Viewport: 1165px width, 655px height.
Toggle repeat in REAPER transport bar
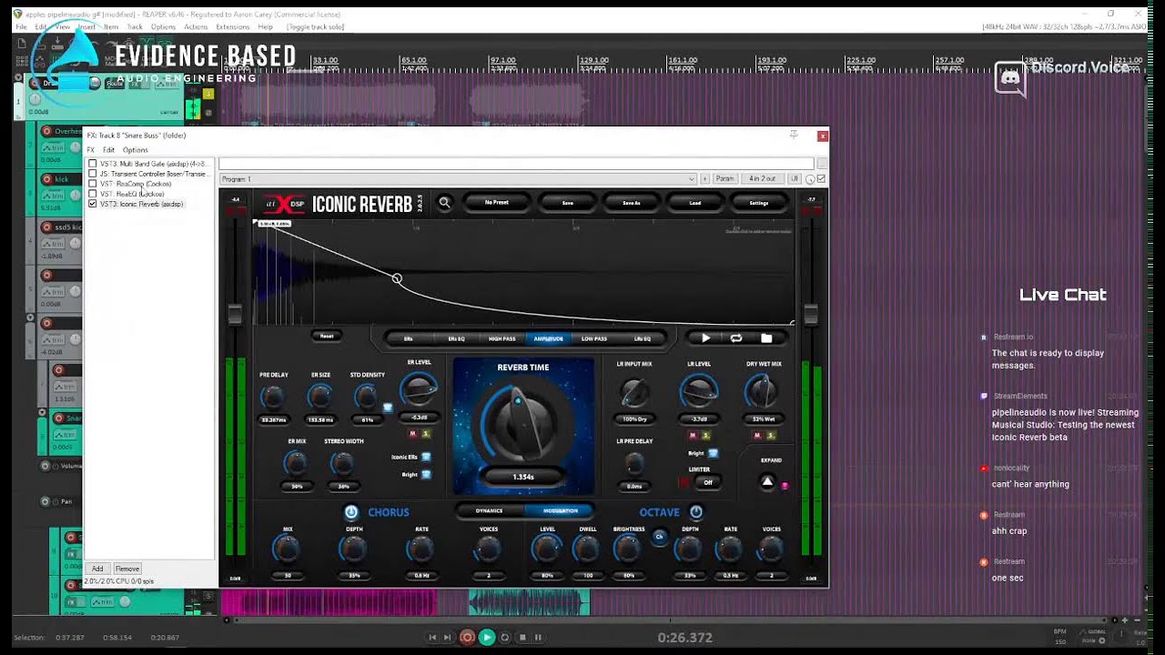pyautogui.click(x=505, y=638)
